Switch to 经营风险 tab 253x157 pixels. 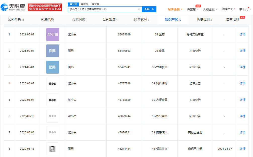(x=79, y=20)
